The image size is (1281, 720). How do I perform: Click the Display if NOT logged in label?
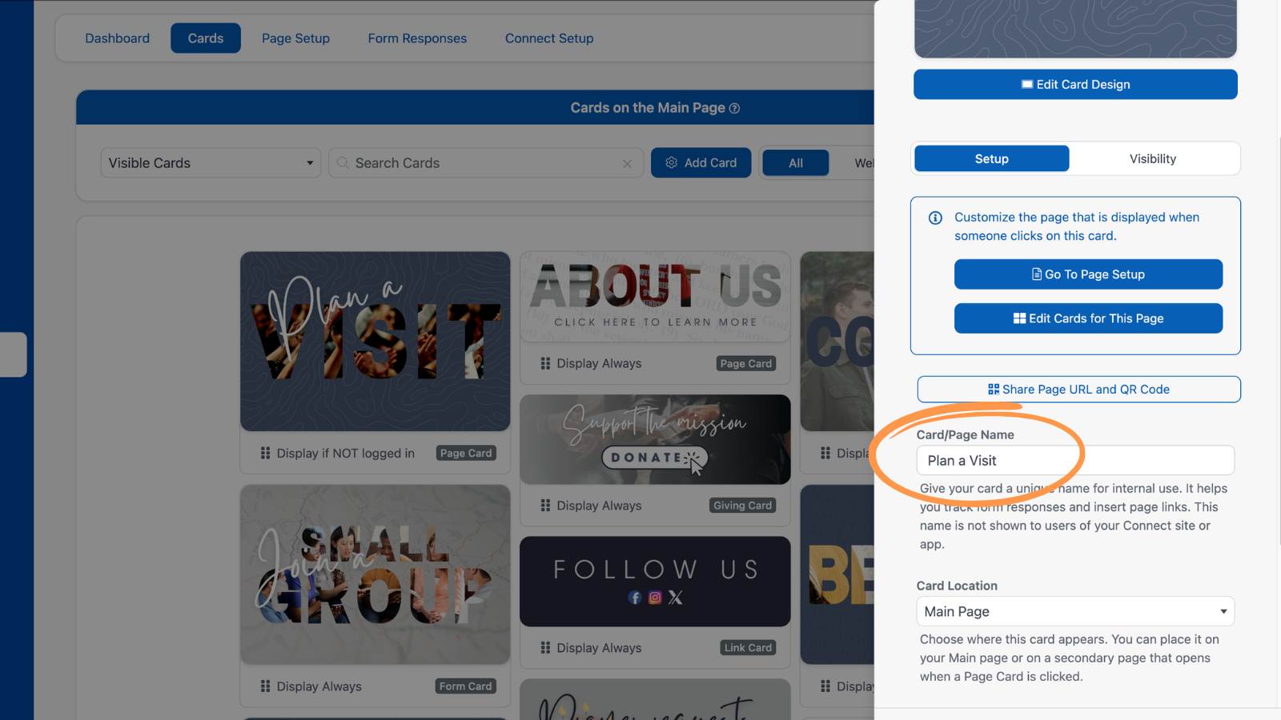[x=346, y=453]
